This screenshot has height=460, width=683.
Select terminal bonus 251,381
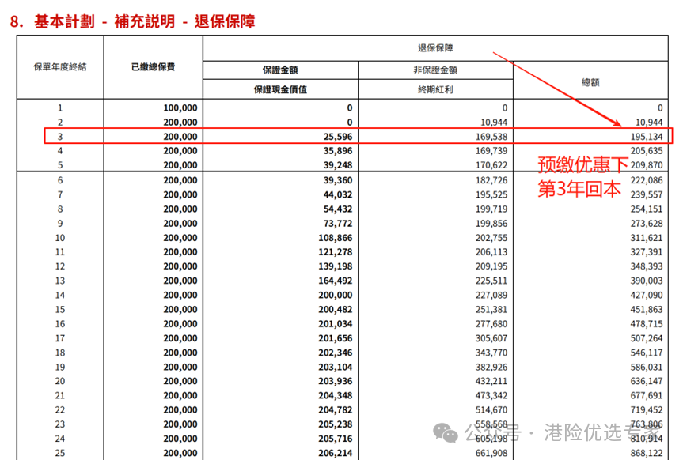coord(491,309)
